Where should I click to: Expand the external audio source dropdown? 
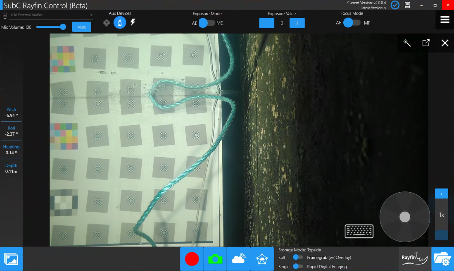click(x=91, y=15)
